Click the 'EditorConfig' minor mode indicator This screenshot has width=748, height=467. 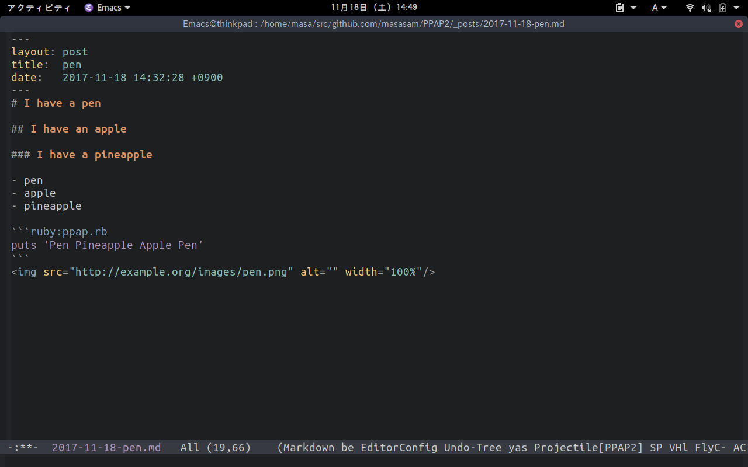coord(399,448)
